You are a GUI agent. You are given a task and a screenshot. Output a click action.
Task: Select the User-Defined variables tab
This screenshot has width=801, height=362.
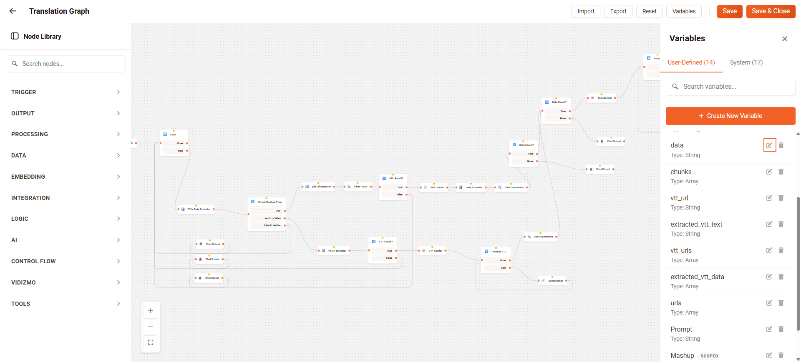pos(691,62)
